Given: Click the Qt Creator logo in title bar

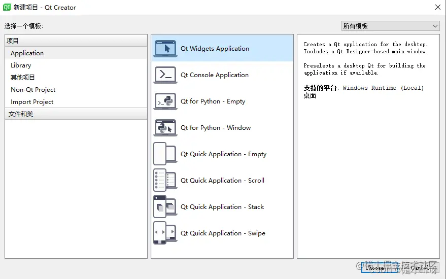Looking at the screenshot, I should click(7, 7).
